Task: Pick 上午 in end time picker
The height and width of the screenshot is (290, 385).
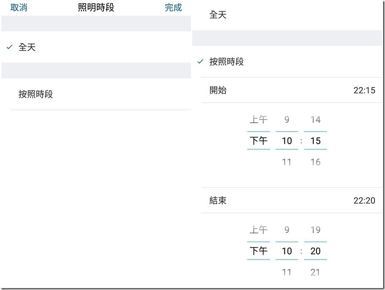Action: [x=259, y=230]
